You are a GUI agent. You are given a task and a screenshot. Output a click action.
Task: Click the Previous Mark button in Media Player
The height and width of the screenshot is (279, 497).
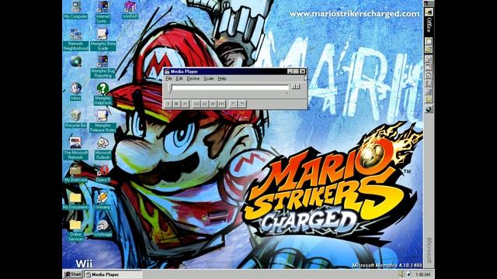[x=196, y=104]
